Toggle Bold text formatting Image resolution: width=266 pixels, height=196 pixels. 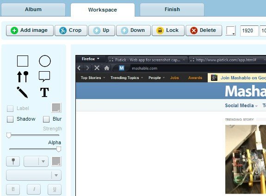pos(13,190)
